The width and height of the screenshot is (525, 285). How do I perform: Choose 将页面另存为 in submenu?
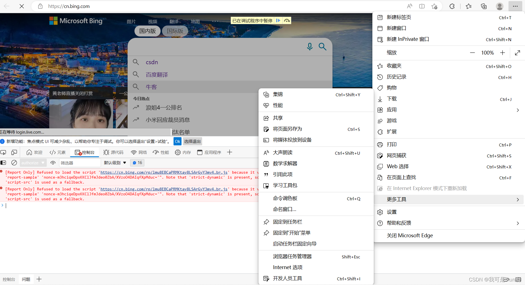pos(316,129)
